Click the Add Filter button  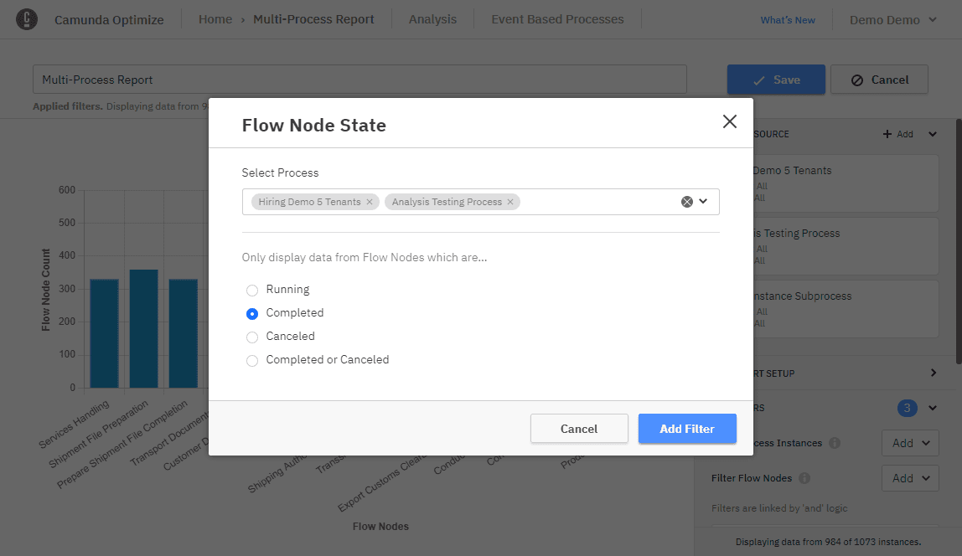click(x=687, y=429)
